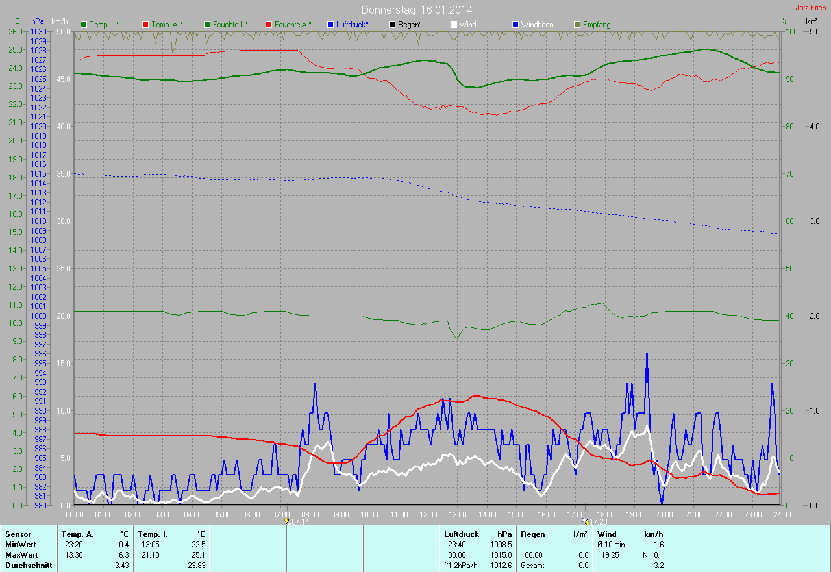Click the chart title Donnerstag, 16.01.2014
Viewport: 831px width, 572px height.
(x=417, y=10)
